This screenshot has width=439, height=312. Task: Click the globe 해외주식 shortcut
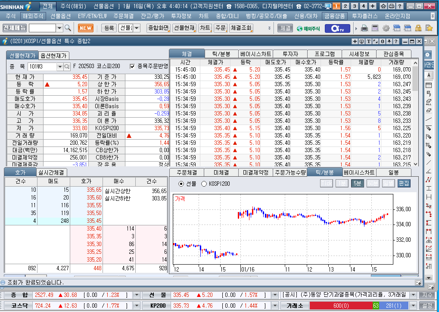308,28
